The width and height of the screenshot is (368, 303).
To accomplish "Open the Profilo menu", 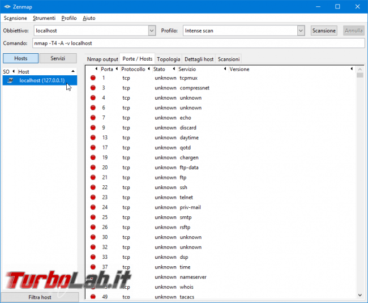I will 69,18.
